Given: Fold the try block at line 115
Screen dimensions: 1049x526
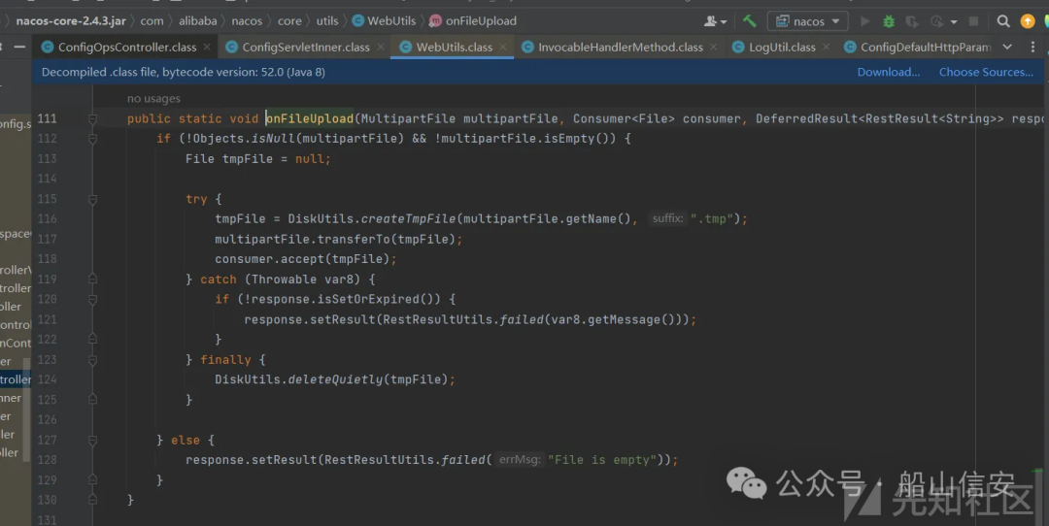Looking at the screenshot, I should [x=93, y=199].
